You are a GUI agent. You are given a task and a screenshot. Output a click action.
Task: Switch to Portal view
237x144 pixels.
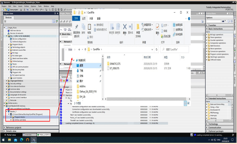[x=10, y=135]
